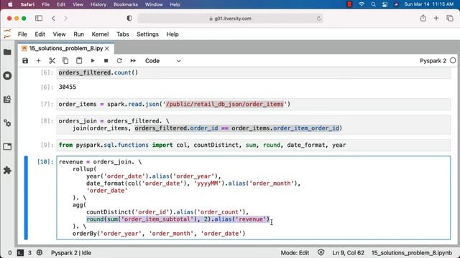Open the third left sidebar panel icon
The width and height of the screenshot is (460, 258).
click(x=7, y=100)
